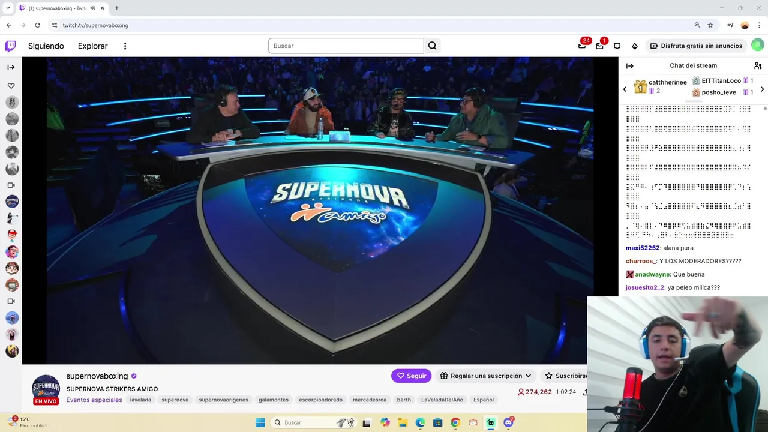
Task: Open the more options three-dot menu
Action: [x=125, y=46]
